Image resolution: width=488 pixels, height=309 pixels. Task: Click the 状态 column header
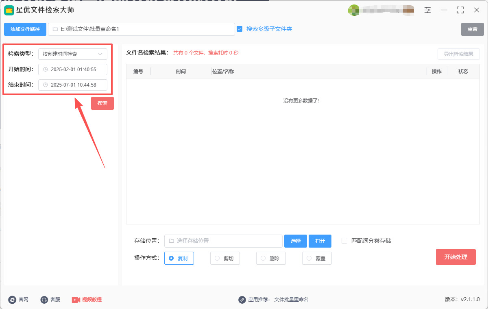coord(463,72)
